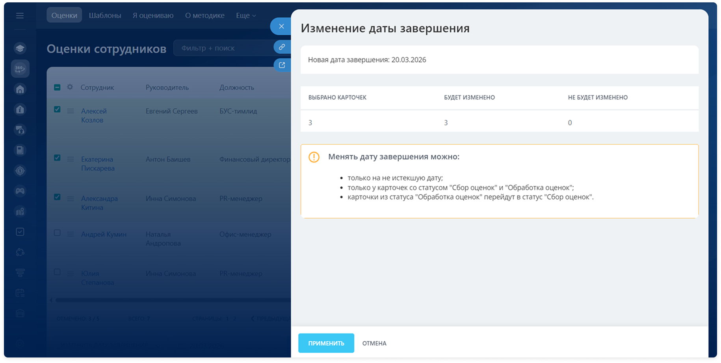This screenshot has height=363, width=721.
Task: Open the Я оцениваю tab
Action: (153, 15)
